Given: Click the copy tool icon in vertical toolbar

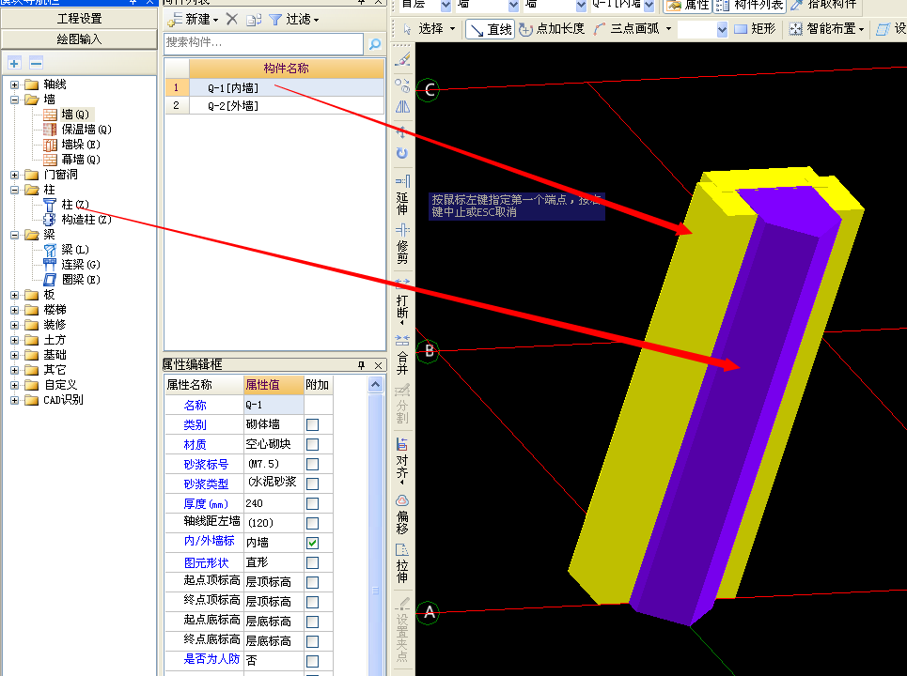Looking at the screenshot, I should click(x=402, y=85).
